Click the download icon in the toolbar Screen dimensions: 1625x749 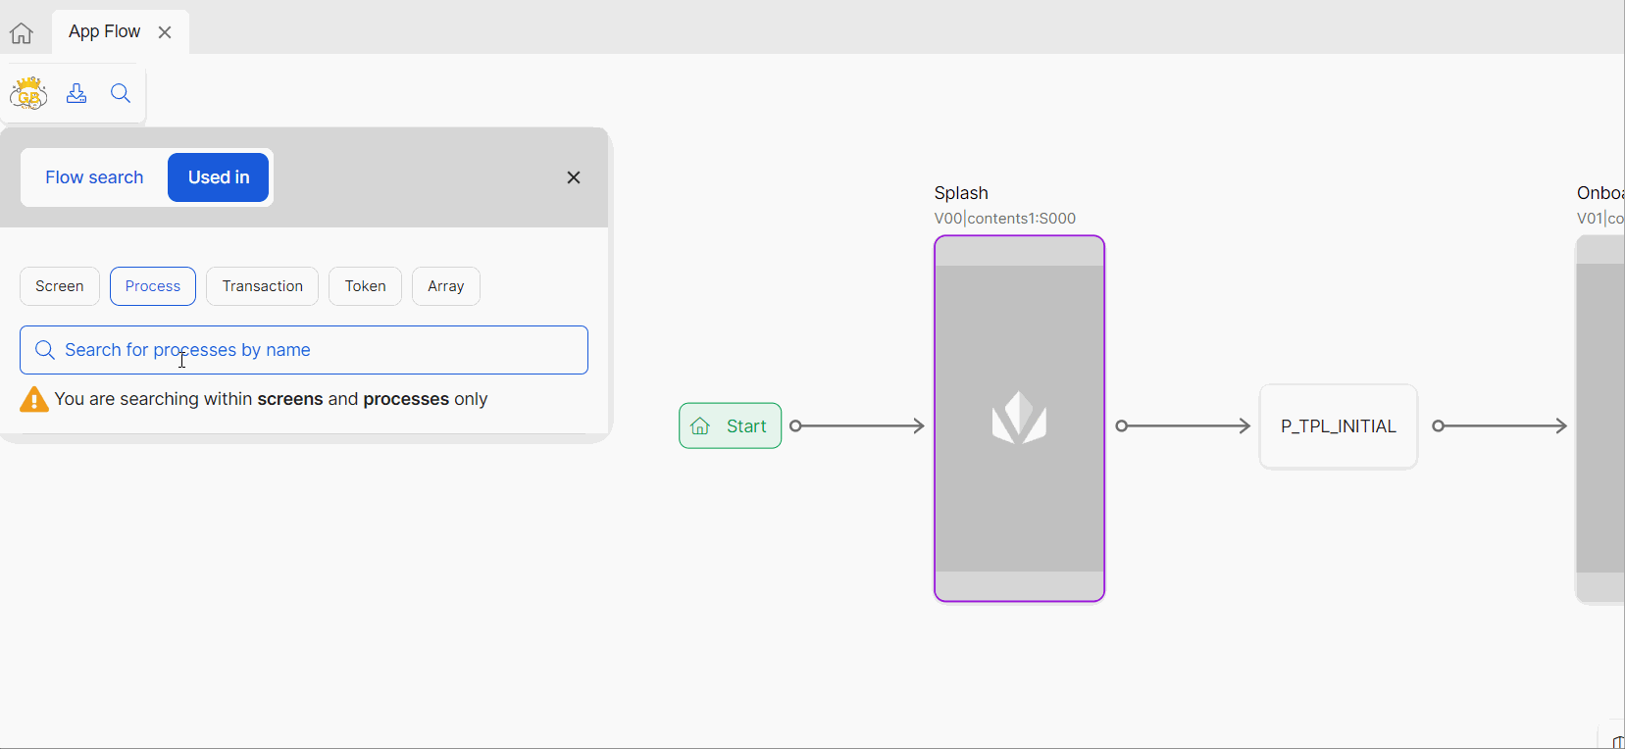(x=76, y=93)
